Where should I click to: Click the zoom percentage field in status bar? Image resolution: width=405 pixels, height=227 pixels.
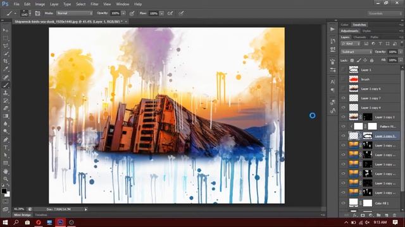tap(20, 209)
